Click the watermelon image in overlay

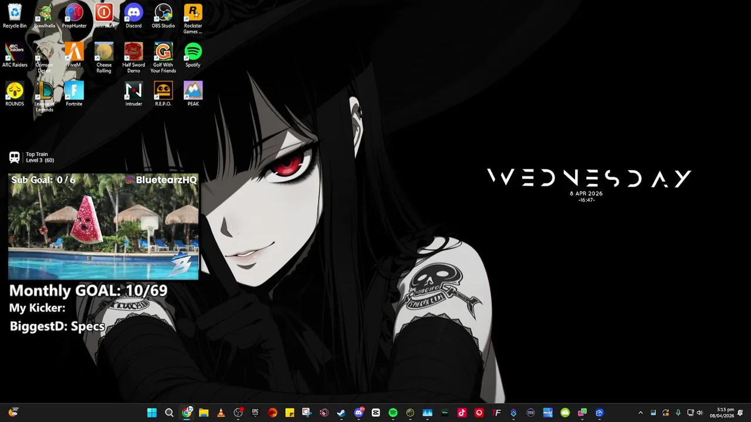[x=87, y=219]
